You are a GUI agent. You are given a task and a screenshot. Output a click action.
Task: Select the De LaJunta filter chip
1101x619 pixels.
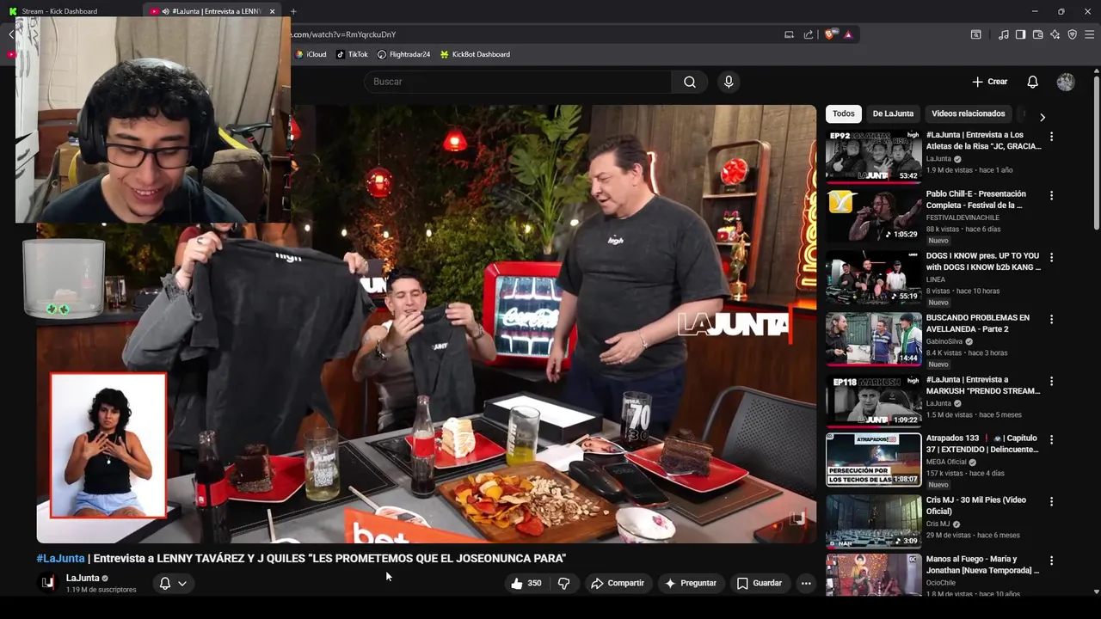point(893,113)
